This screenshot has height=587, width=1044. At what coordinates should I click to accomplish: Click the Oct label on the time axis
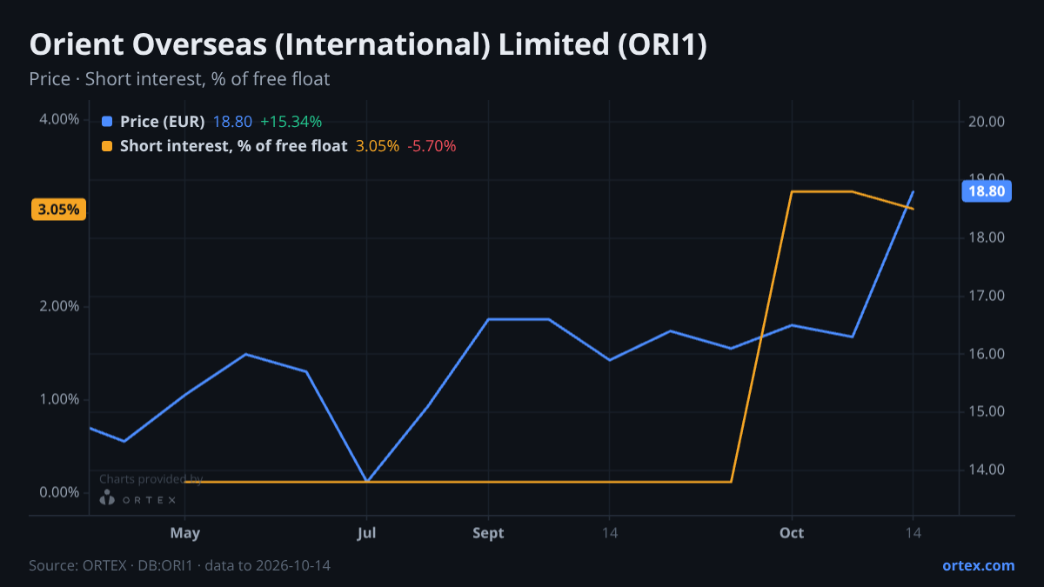(x=792, y=533)
